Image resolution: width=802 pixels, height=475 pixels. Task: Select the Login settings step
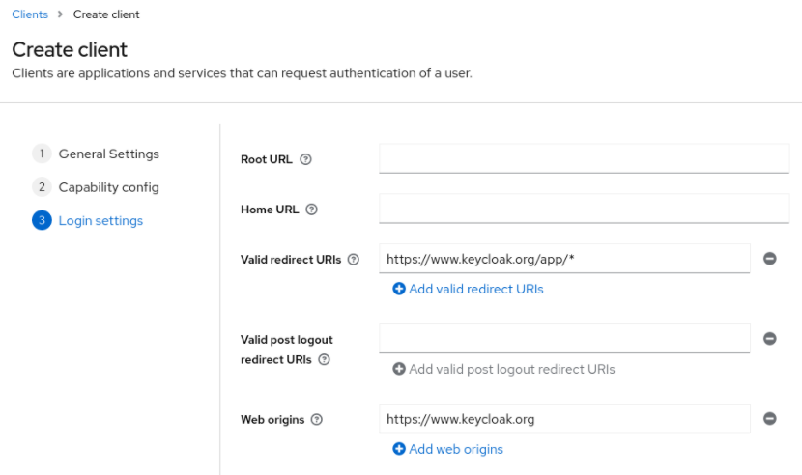point(100,221)
